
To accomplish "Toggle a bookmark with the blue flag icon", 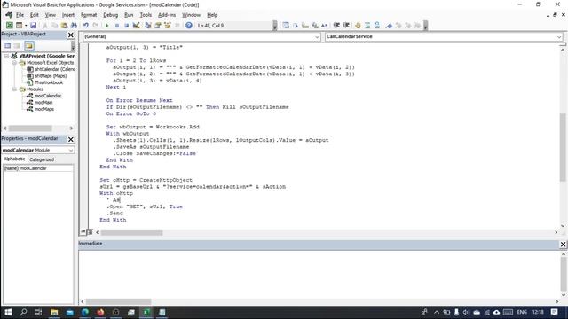I will [389, 26].
